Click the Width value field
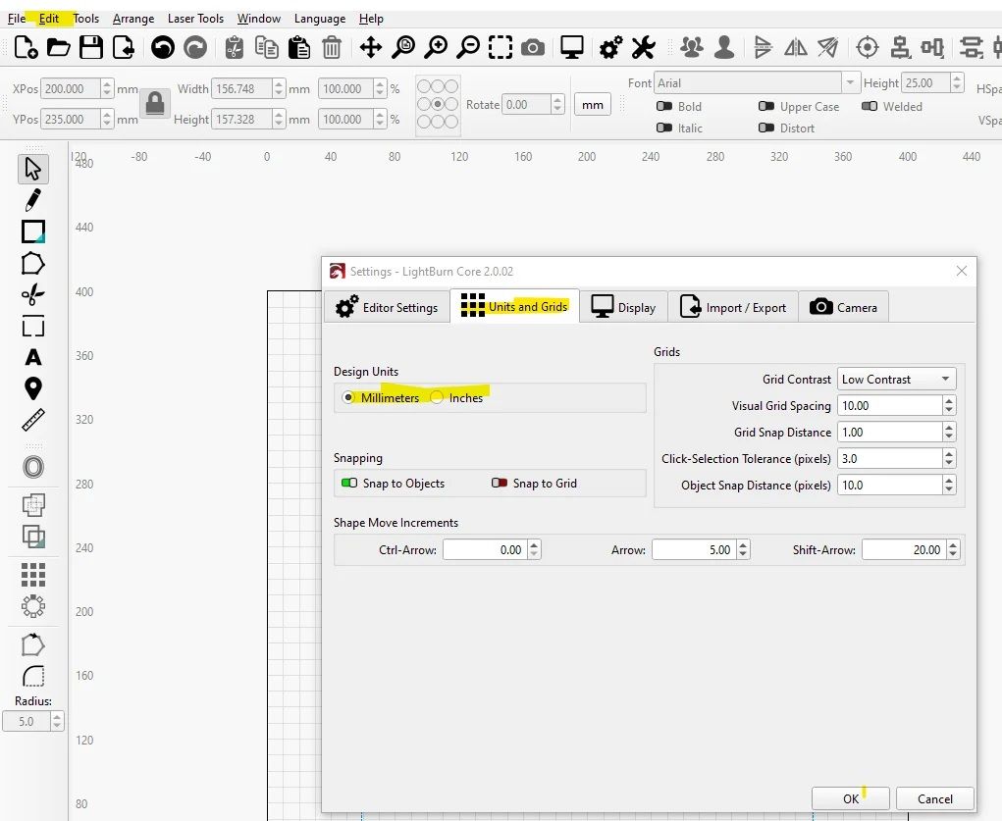The image size is (1002, 821). 241,88
